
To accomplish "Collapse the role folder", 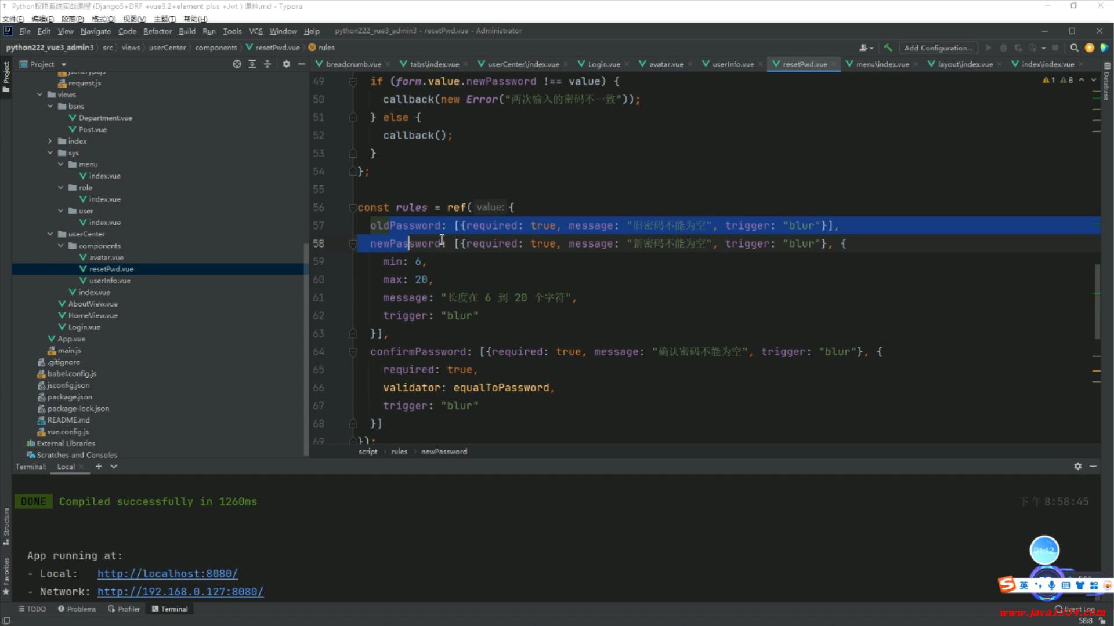I will point(61,188).
